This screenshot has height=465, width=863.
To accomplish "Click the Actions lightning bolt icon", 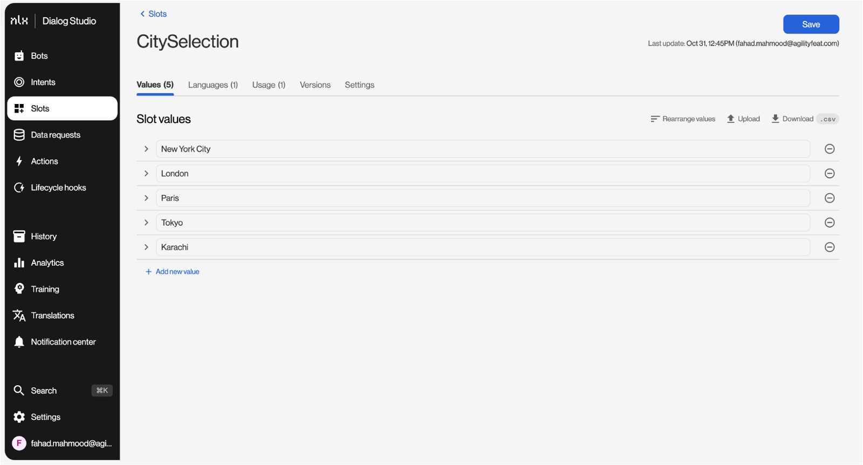I will (x=19, y=162).
